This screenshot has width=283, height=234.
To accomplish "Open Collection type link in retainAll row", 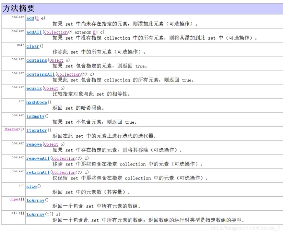I will (64, 172).
